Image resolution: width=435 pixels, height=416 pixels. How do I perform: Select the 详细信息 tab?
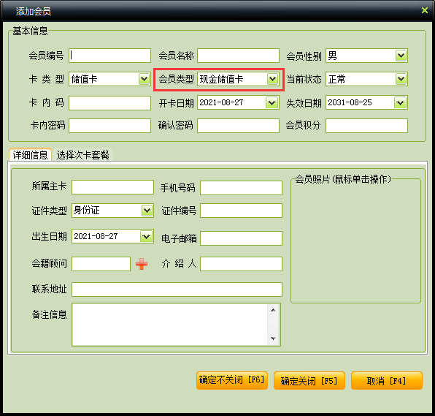(30, 155)
